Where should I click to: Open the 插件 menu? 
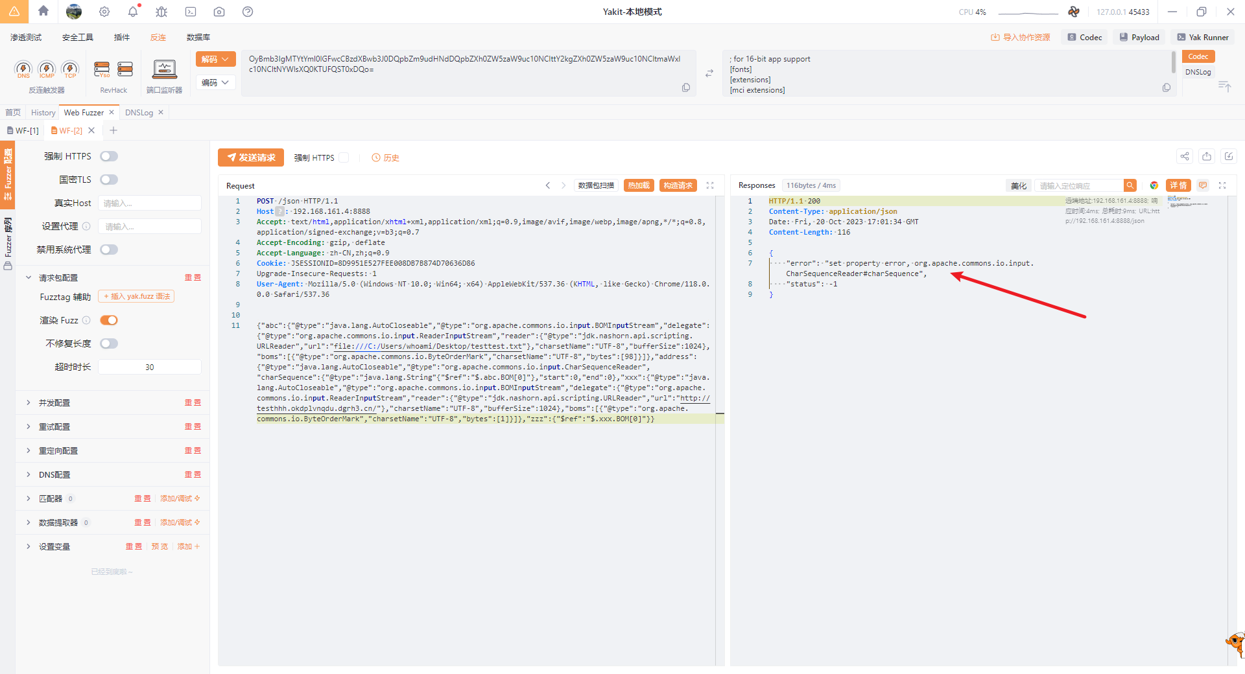[122, 38]
